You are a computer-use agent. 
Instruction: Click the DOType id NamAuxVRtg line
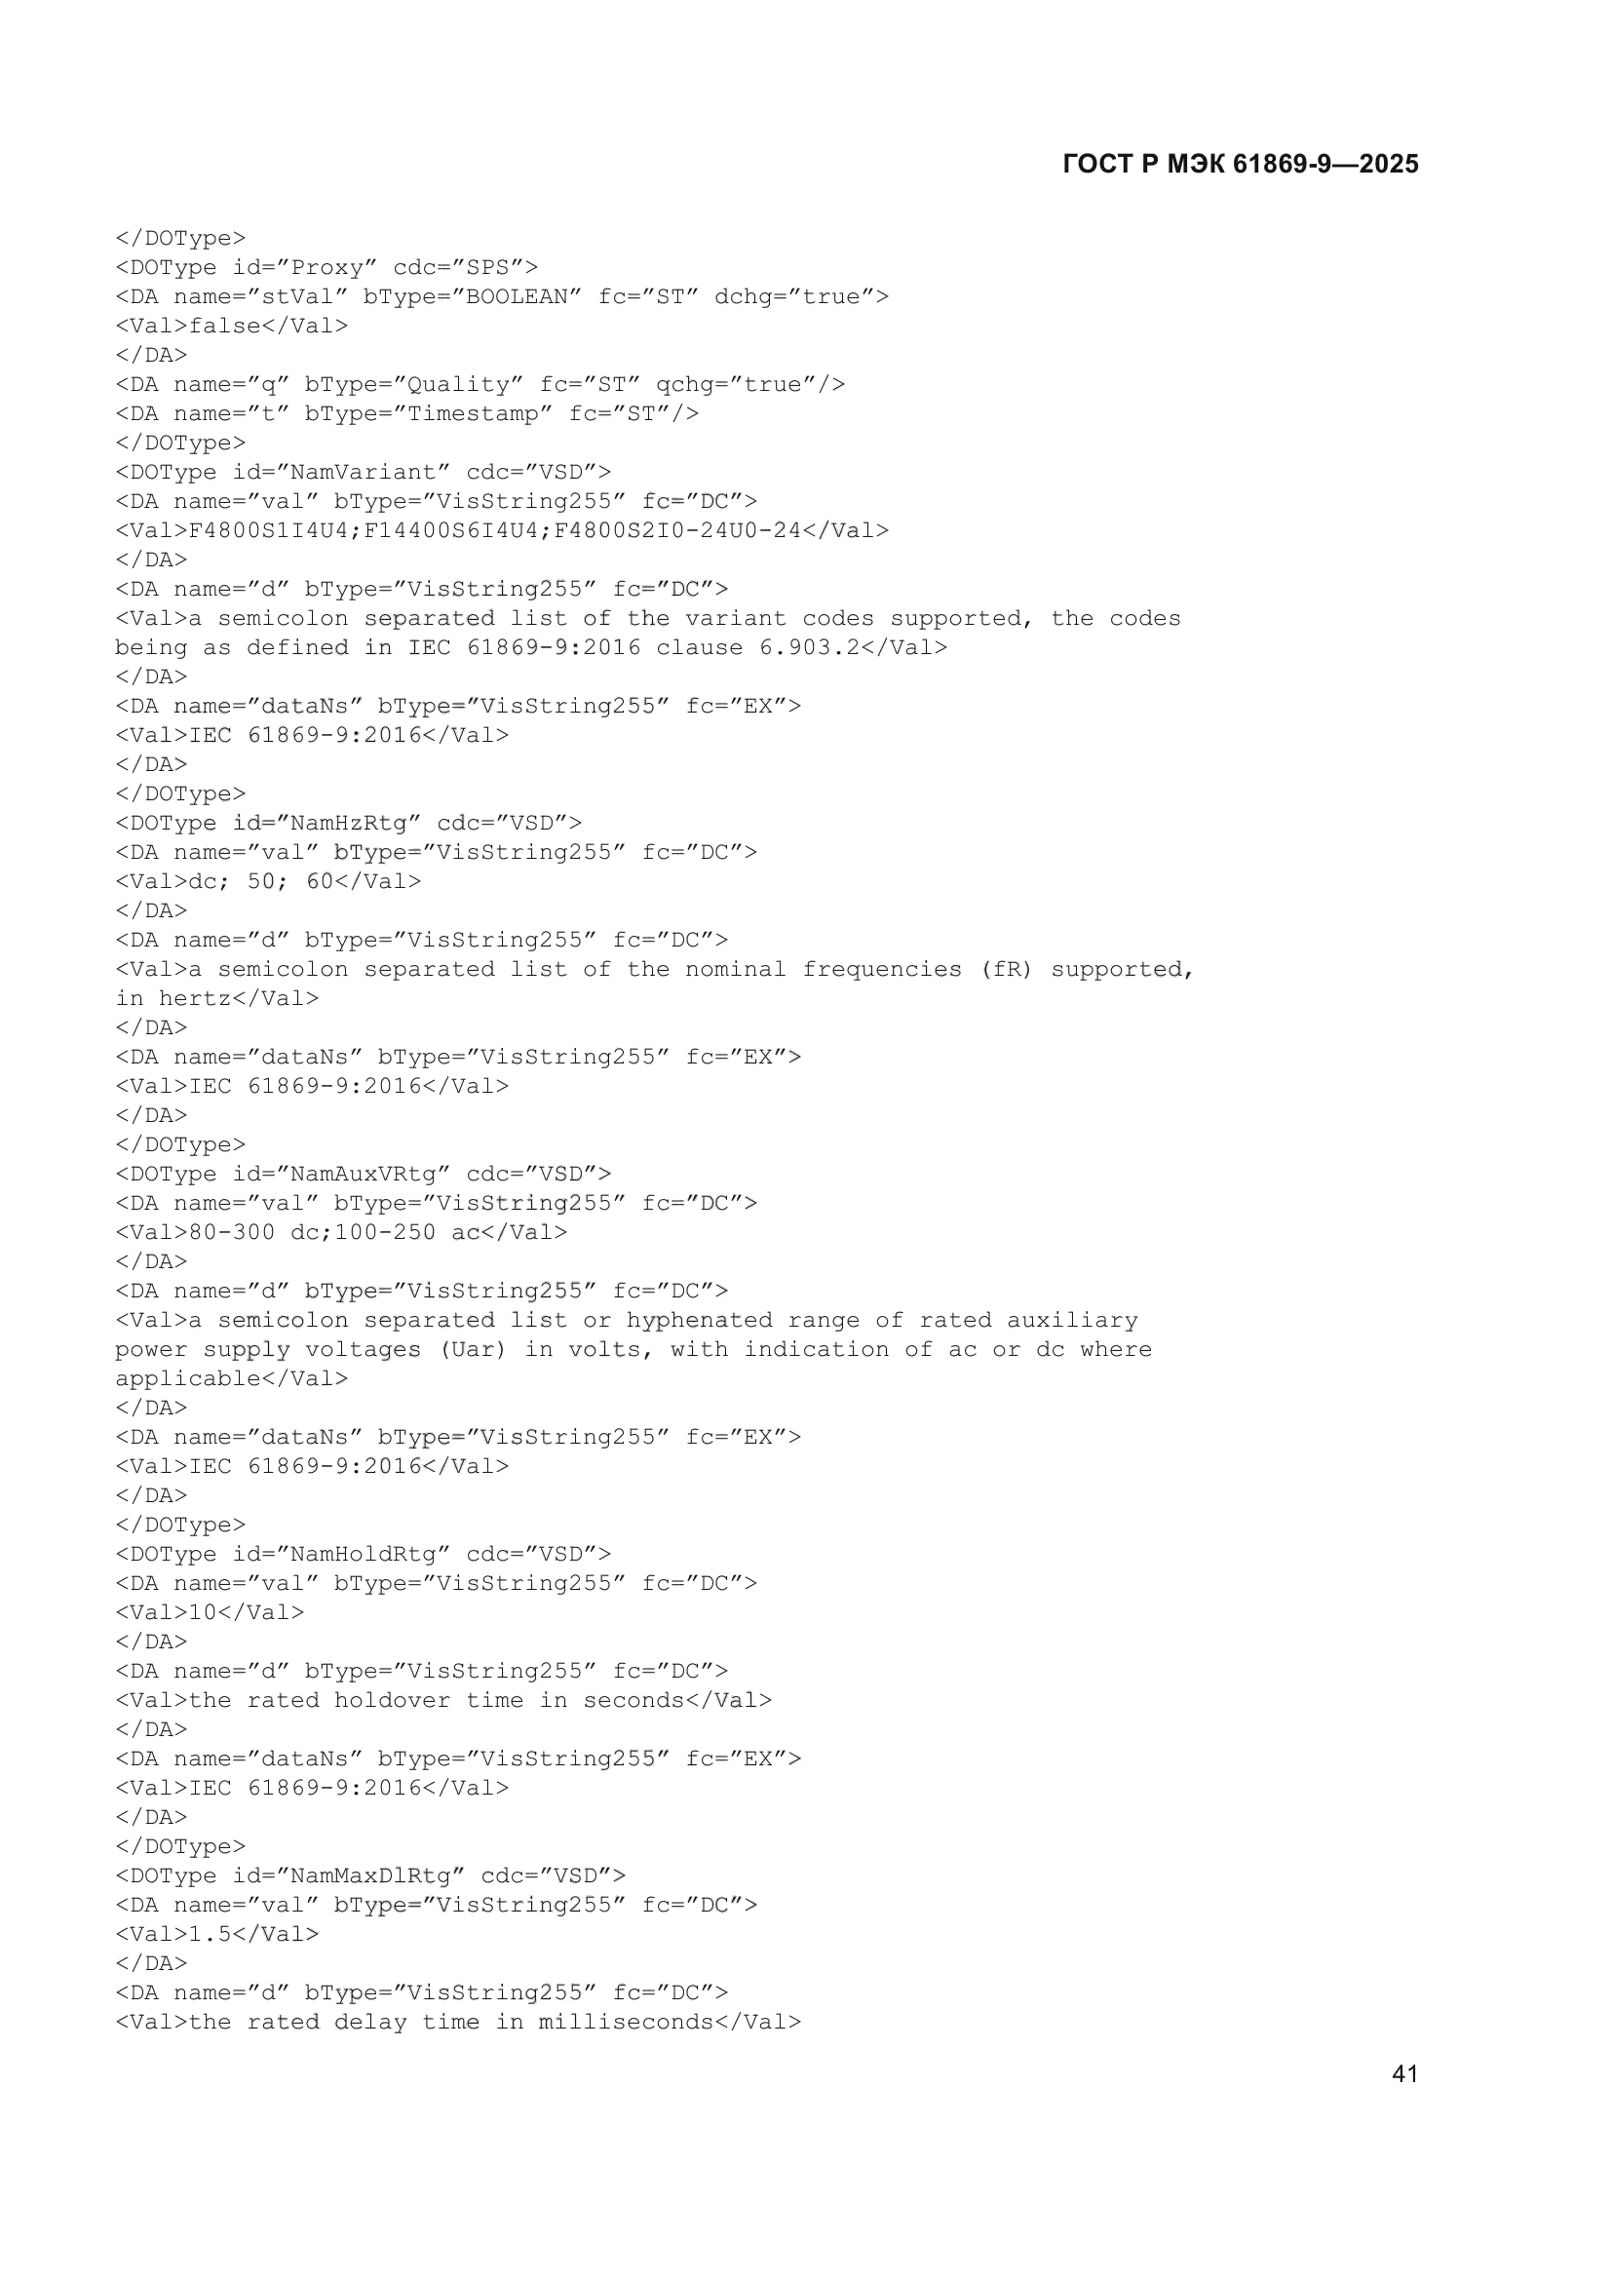point(364,1175)
